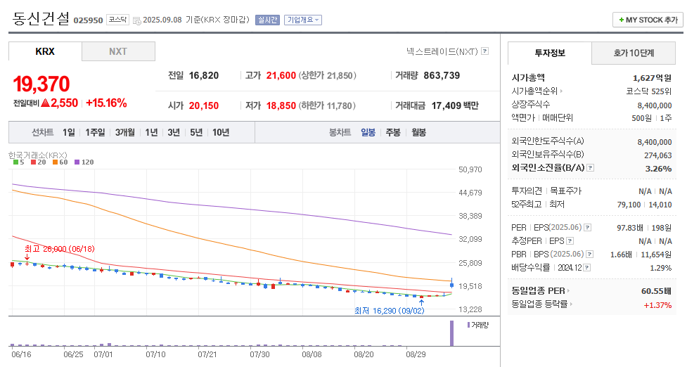Screen dimensions: 687x367
Task: Click the 시가총액 value 1,627억원
Action: click(x=652, y=78)
